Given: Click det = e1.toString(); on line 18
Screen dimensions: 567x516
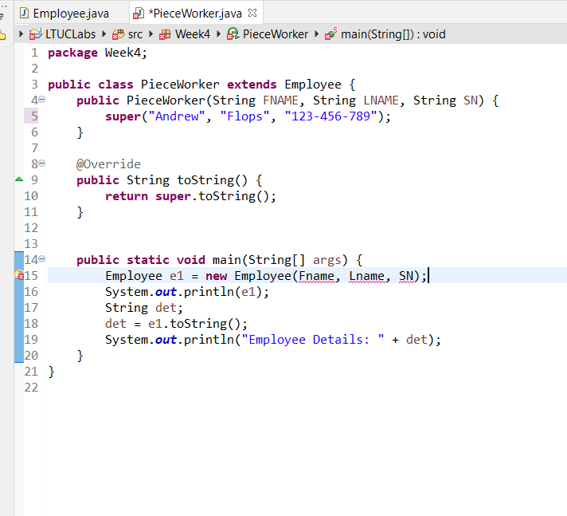Looking at the screenshot, I should [x=177, y=324].
